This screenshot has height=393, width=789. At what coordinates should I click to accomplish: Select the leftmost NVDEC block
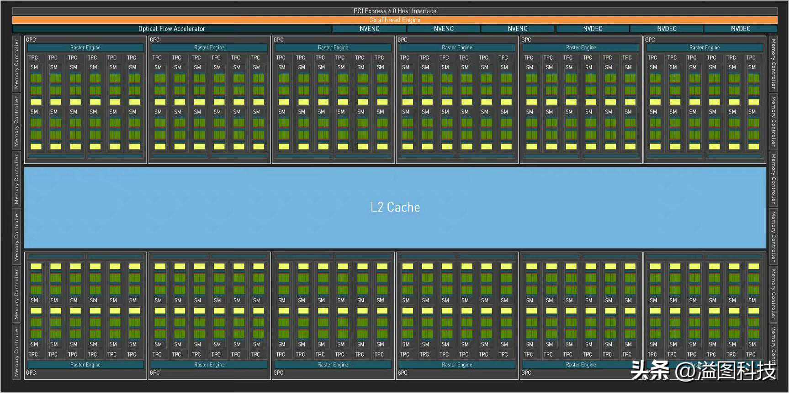point(593,29)
